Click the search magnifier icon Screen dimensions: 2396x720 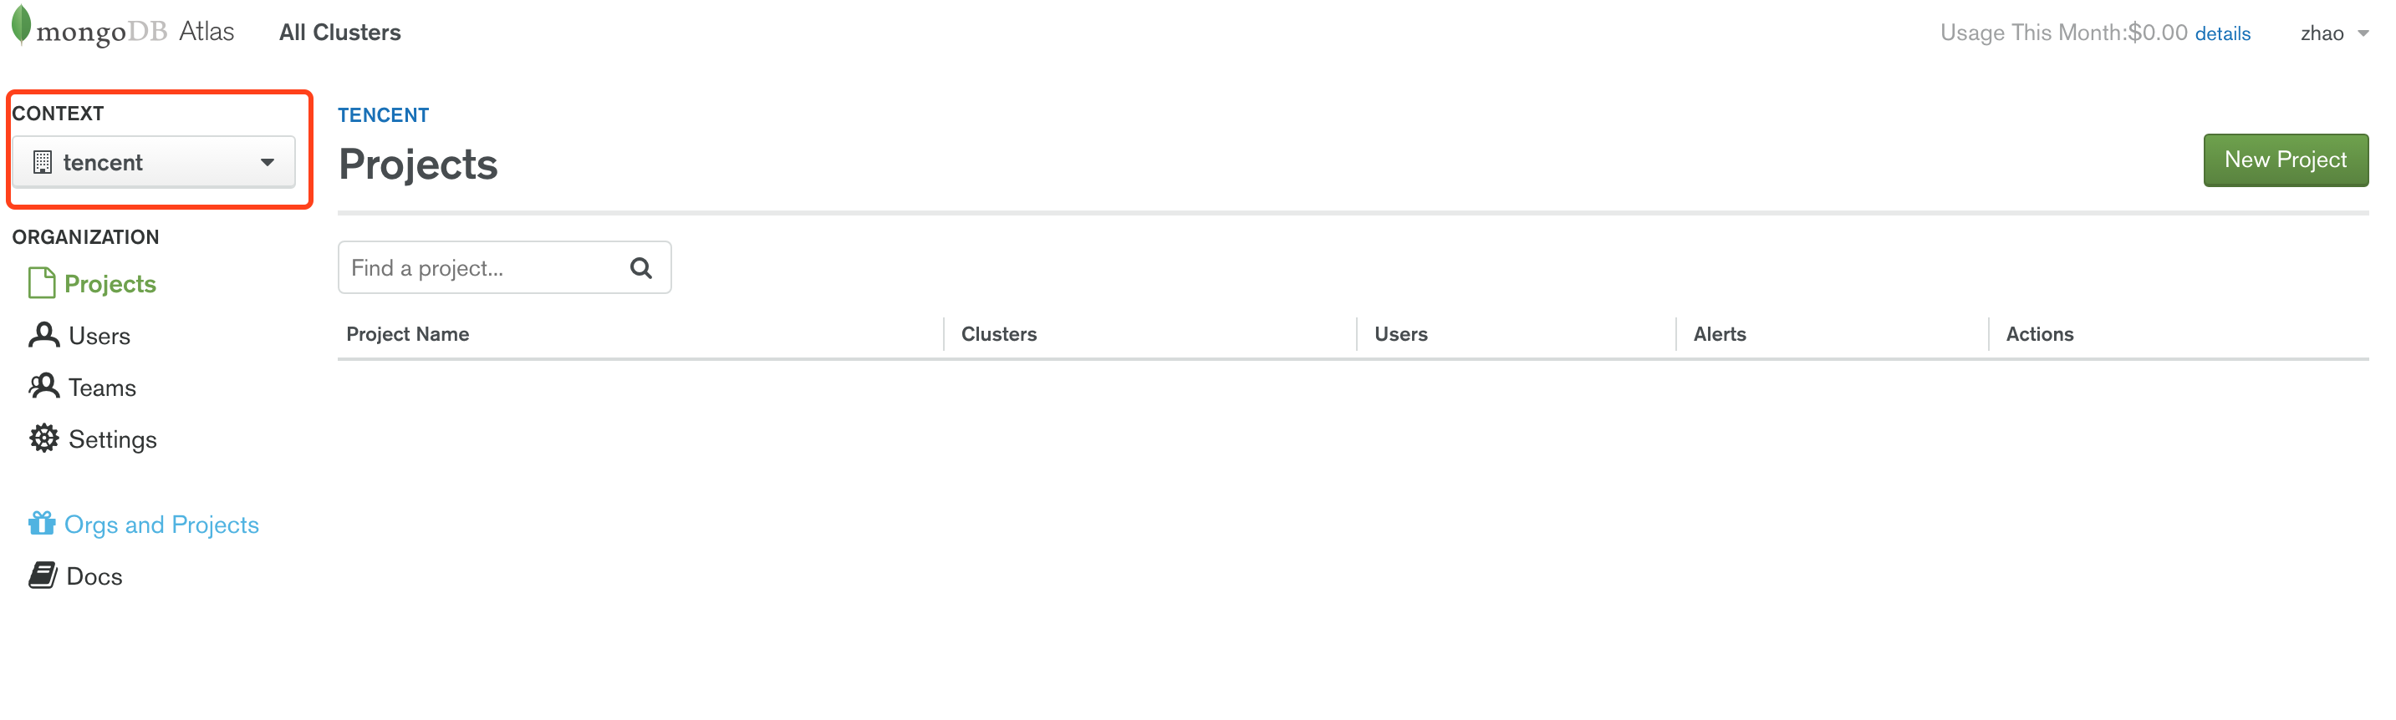(640, 267)
